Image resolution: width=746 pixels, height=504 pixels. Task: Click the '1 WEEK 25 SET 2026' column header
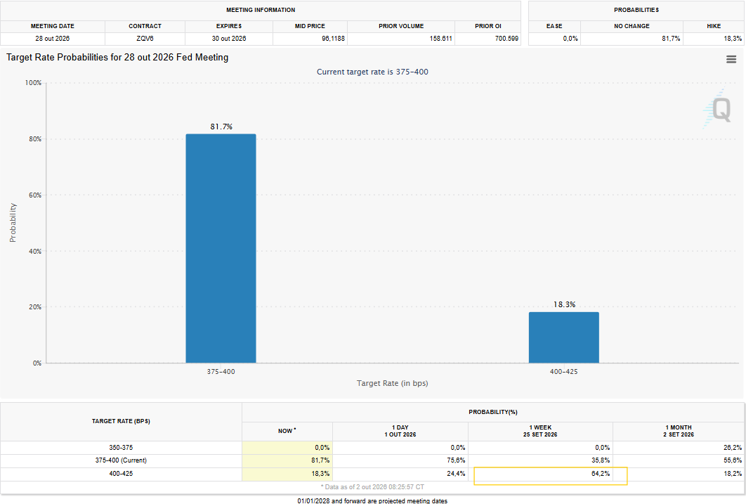pos(540,431)
